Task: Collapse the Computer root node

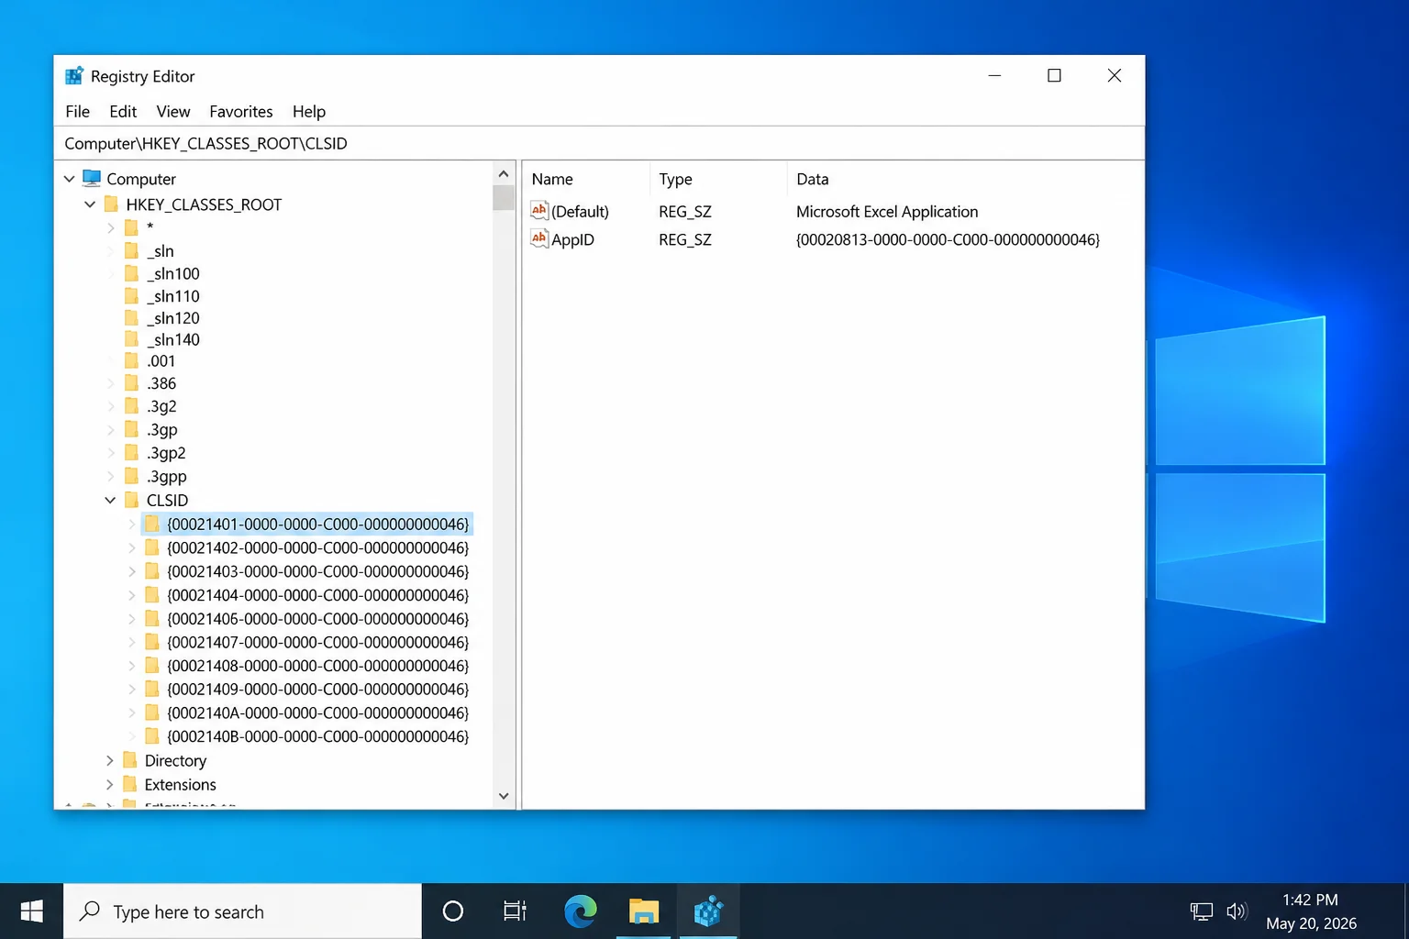Action: pos(70,179)
